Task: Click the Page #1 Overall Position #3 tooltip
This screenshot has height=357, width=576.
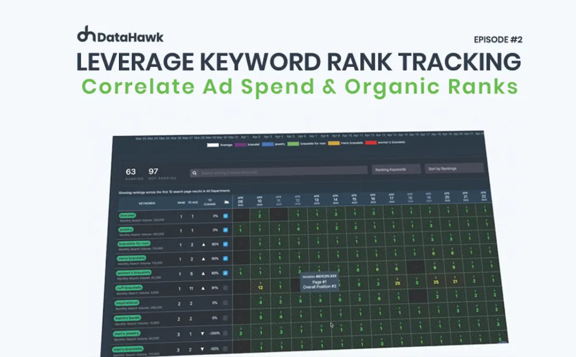Action: [320, 282]
